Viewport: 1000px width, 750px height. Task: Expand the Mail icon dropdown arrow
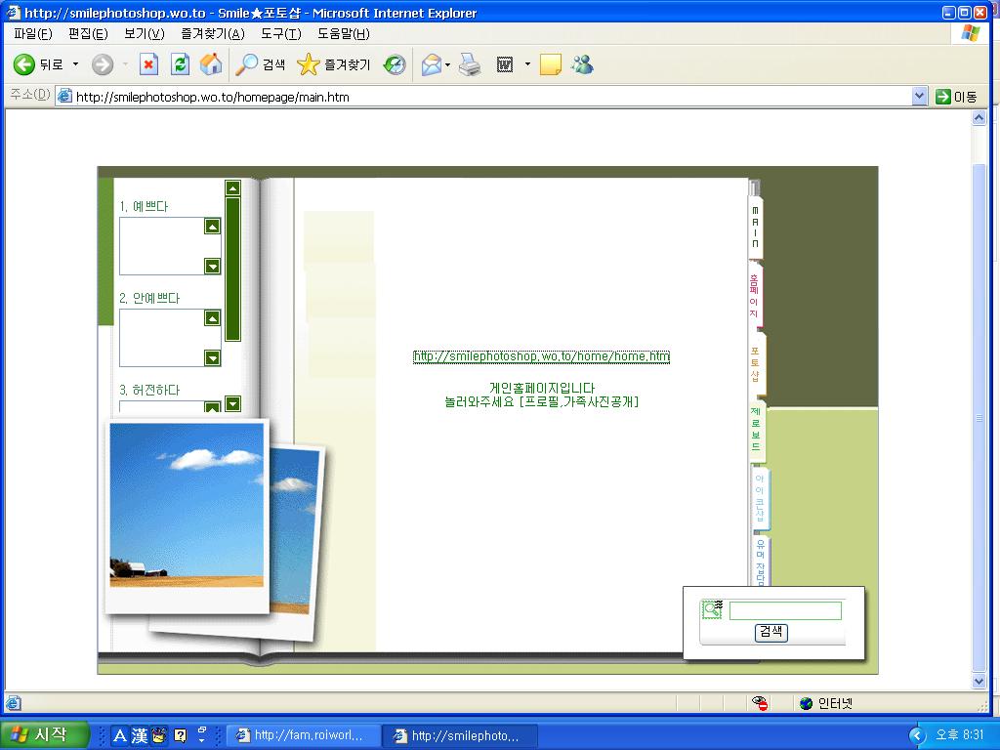pyautogui.click(x=447, y=64)
